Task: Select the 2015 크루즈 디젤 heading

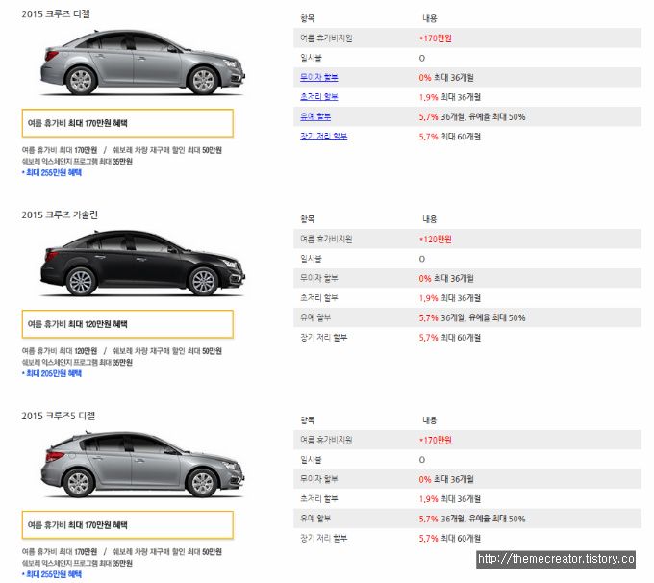Action: pyautogui.click(x=56, y=13)
